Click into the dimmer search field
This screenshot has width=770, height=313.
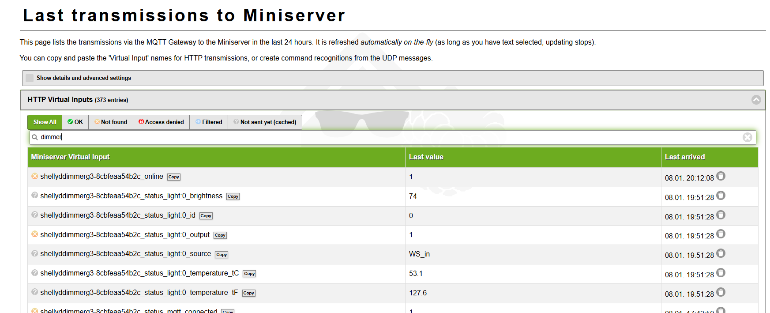pos(393,137)
